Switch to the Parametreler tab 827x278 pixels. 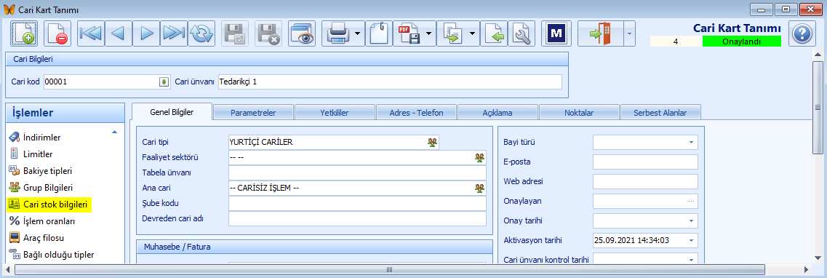[x=253, y=112]
